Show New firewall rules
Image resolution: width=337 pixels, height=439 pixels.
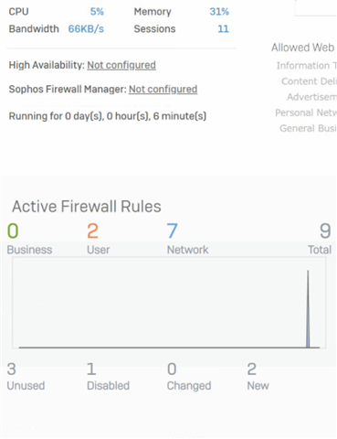click(258, 377)
